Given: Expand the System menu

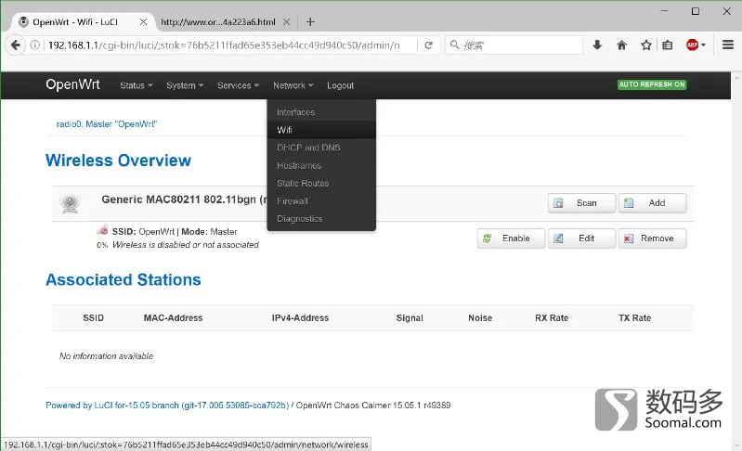Looking at the screenshot, I should coord(185,85).
